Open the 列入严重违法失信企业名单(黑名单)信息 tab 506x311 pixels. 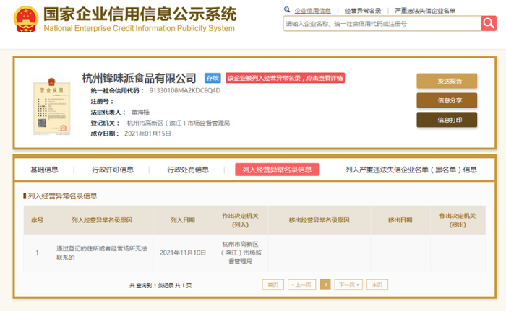click(411, 170)
